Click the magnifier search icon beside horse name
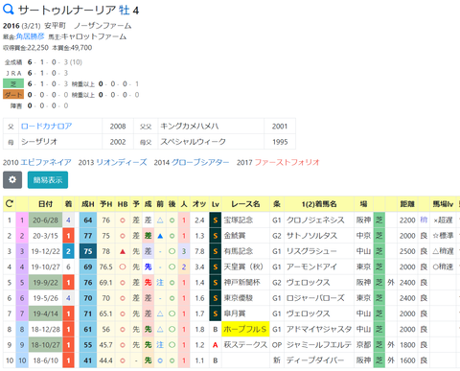 (x=9, y=10)
